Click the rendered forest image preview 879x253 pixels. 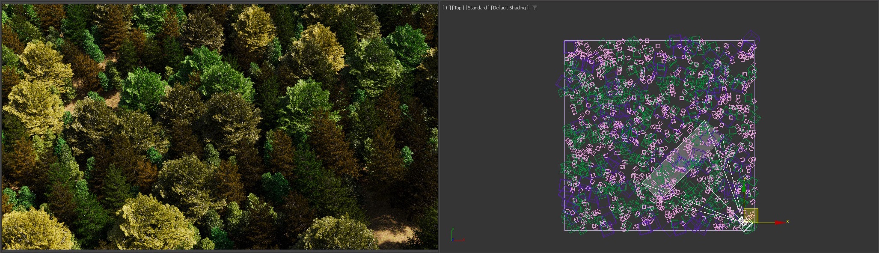[220, 127]
